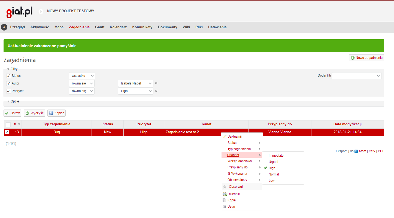Sort by the Data modyfikacji column header

pos(347,124)
